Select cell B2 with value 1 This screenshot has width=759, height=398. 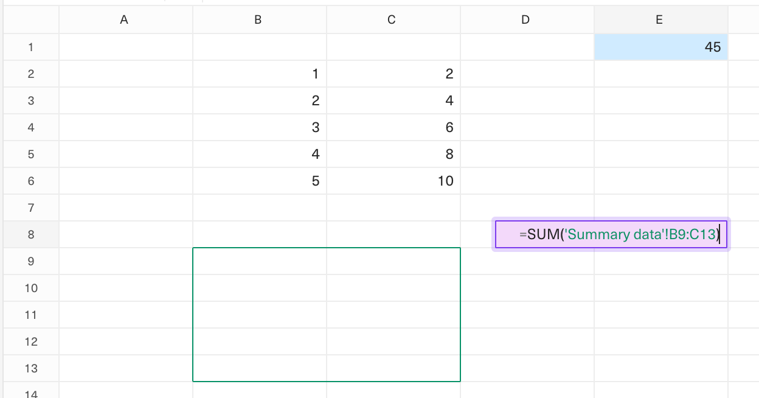tap(260, 74)
